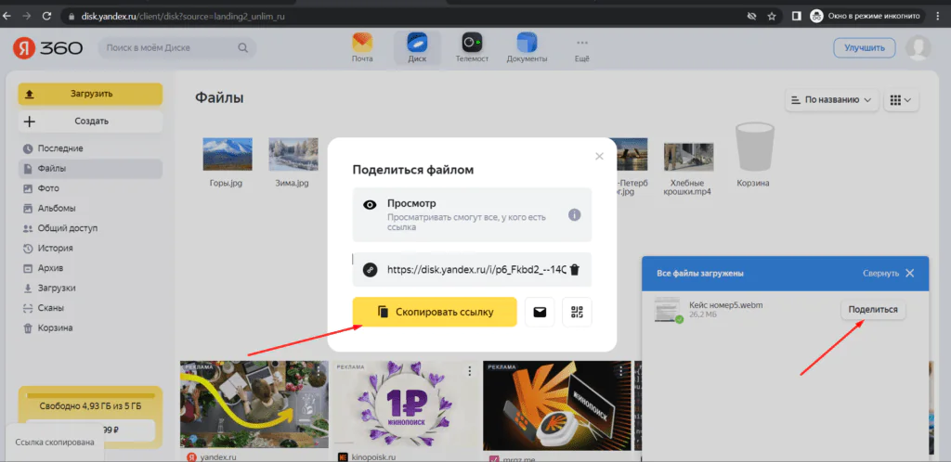
Task: Click the browser address bar URL
Action: click(x=183, y=17)
